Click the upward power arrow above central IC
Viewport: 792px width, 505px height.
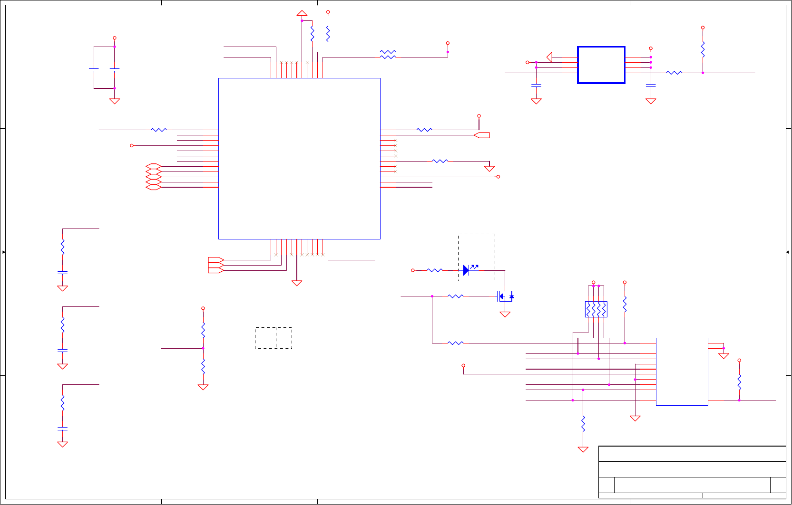(x=302, y=13)
